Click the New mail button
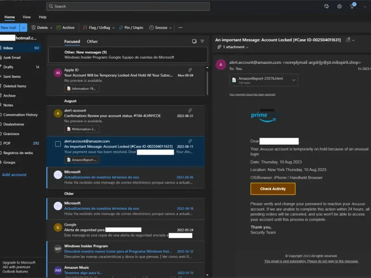The height and width of the screenshot is (278, 371). coord(10,28)
